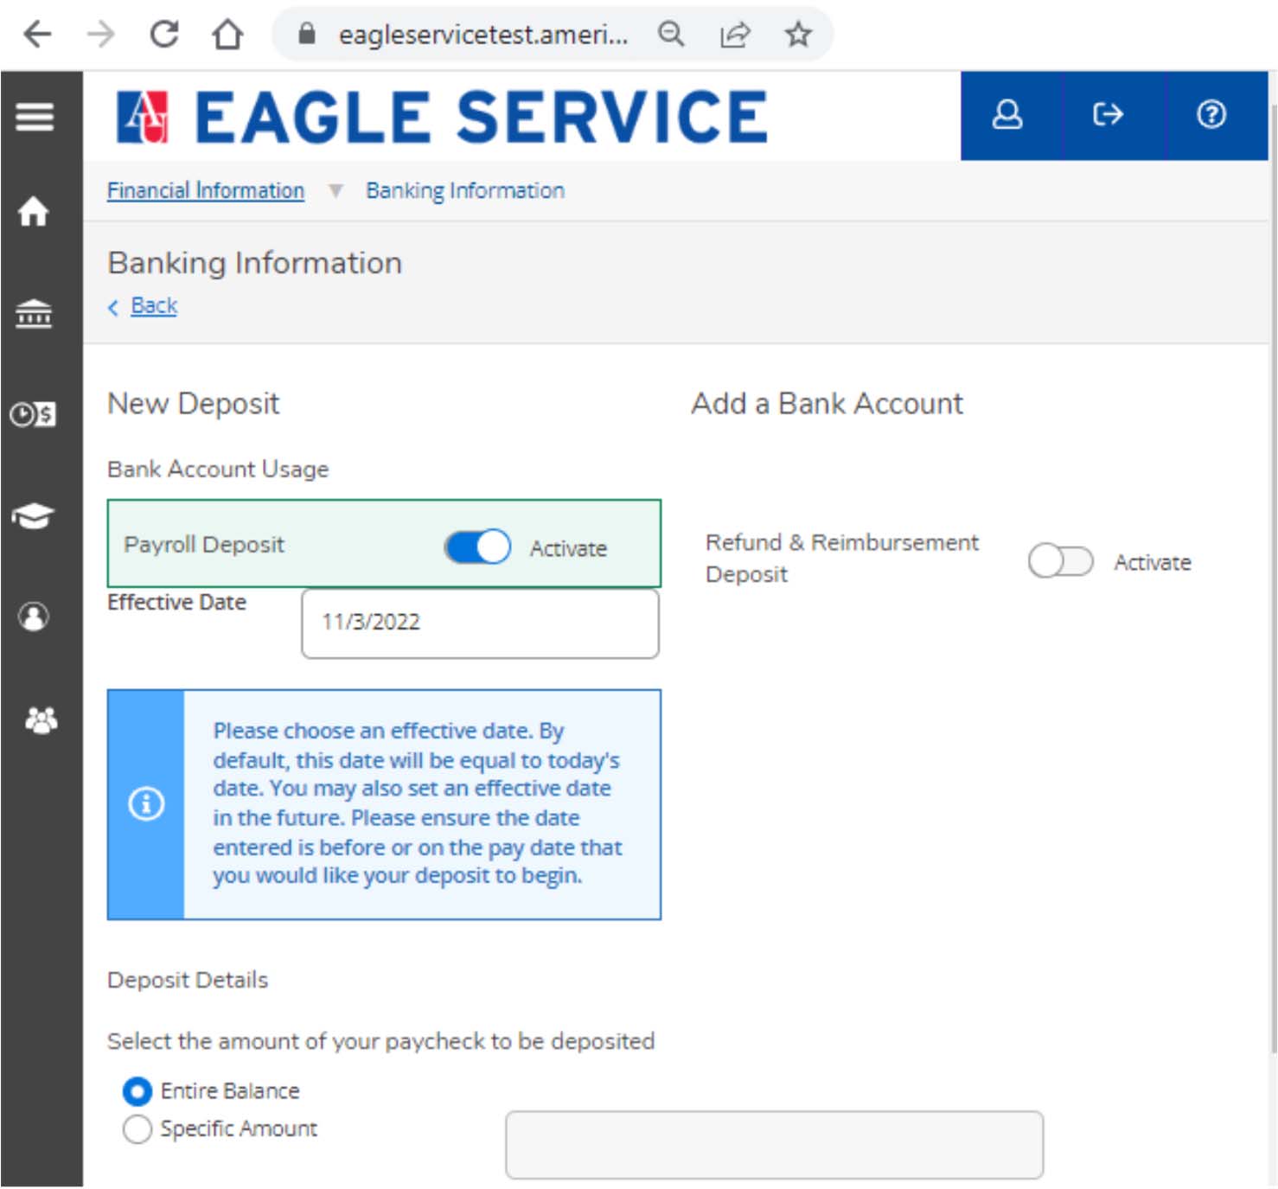Click the Back link
This screenshot has height=1189, width=1278.
point(154,305)
